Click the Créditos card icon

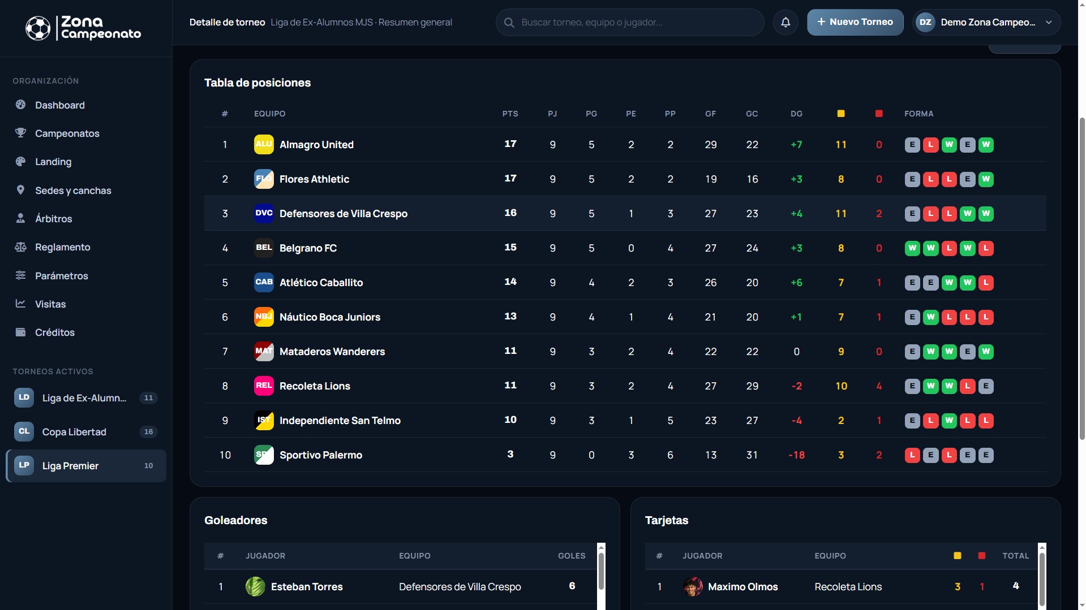point(21,332)
